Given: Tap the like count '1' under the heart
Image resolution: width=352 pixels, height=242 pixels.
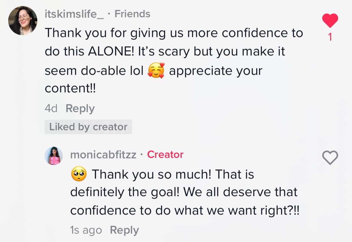Looking at the screenshot, I should point(330,37).
